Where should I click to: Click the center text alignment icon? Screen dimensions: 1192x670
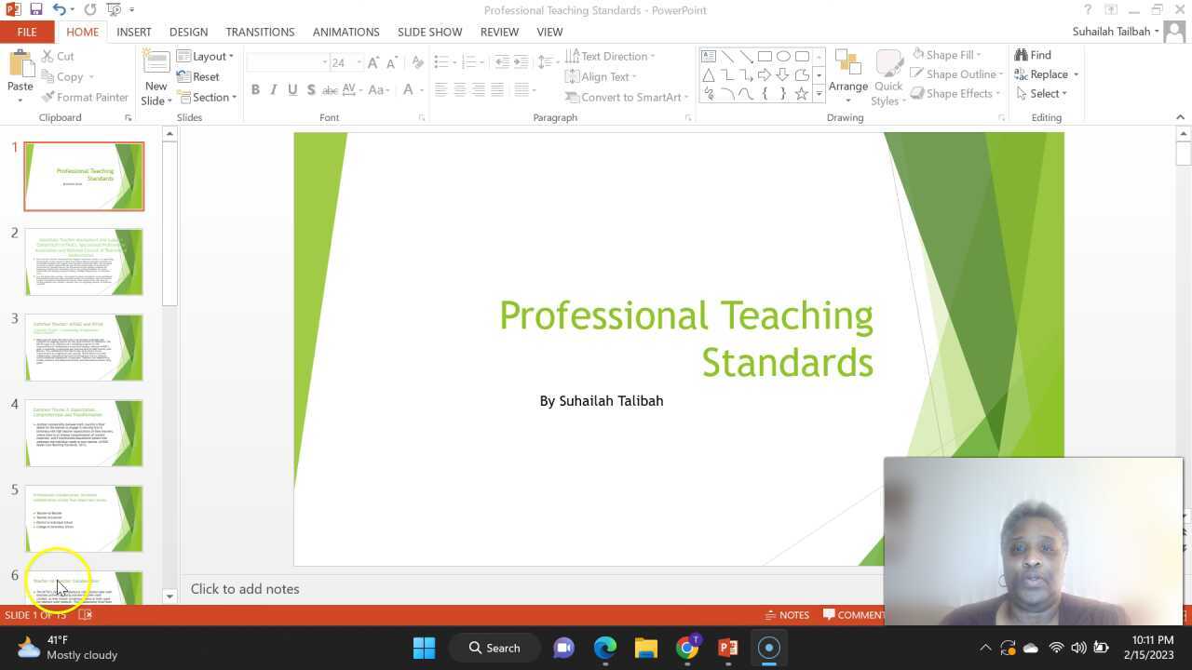coord(459,90)
